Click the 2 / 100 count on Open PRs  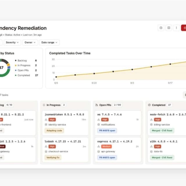[117, 105]
